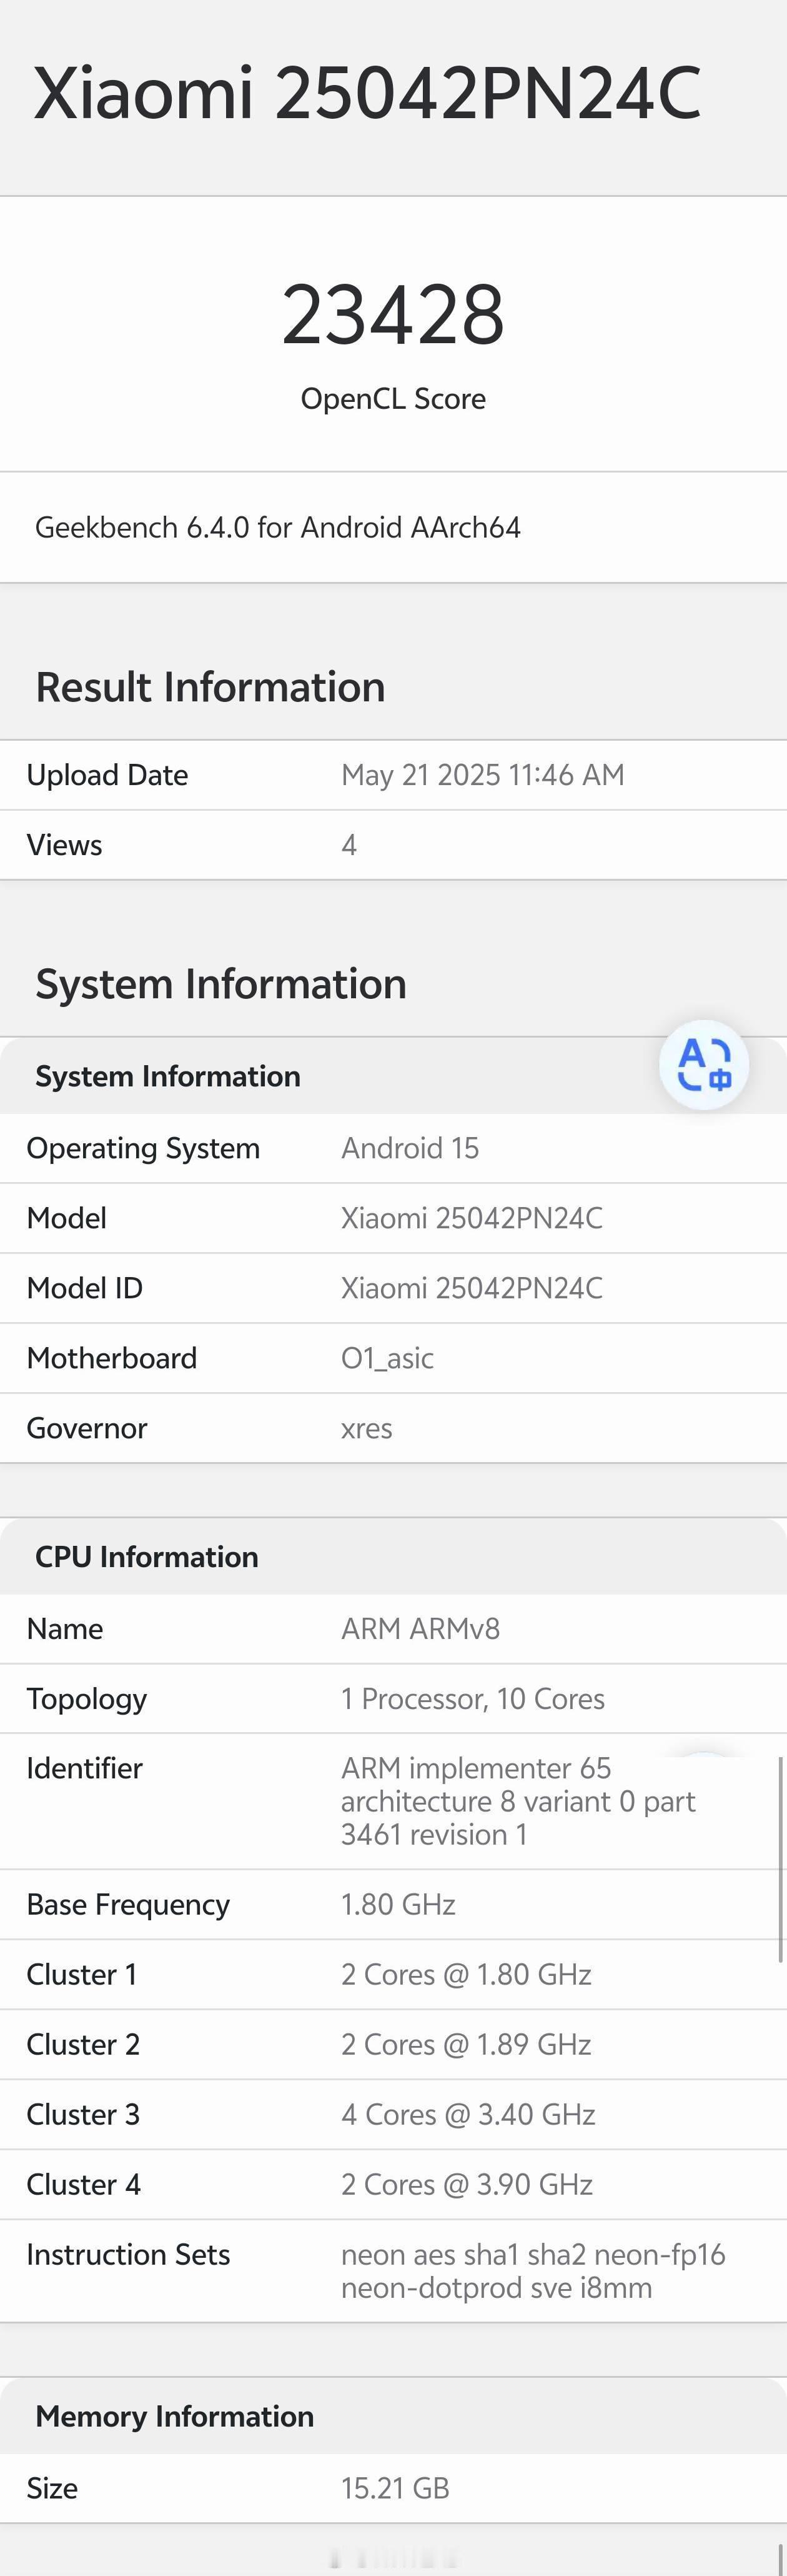Select the May 21 2025 11:46 AM value
787x2576 pixels.
pyautogui.click(x=482, y=775)
